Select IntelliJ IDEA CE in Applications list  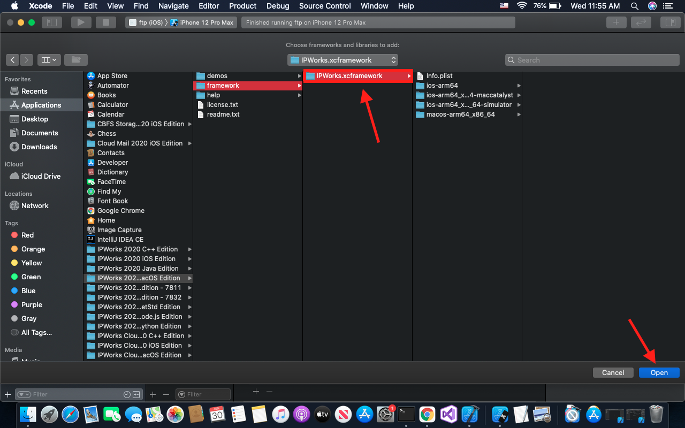pos(138,240)
